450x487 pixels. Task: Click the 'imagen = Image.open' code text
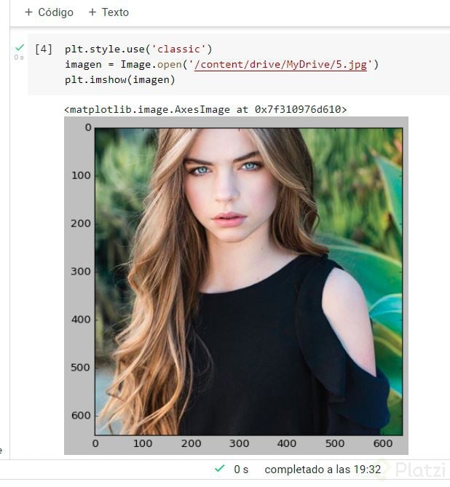pyautogui.click(x=123, y=65)
